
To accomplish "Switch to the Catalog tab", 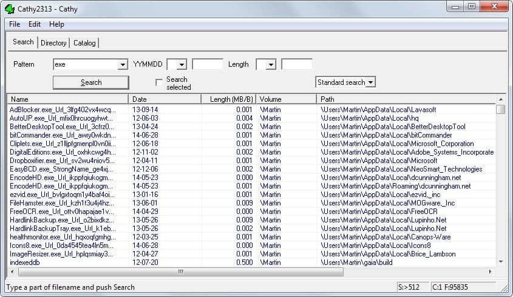I will pos(84,43).
